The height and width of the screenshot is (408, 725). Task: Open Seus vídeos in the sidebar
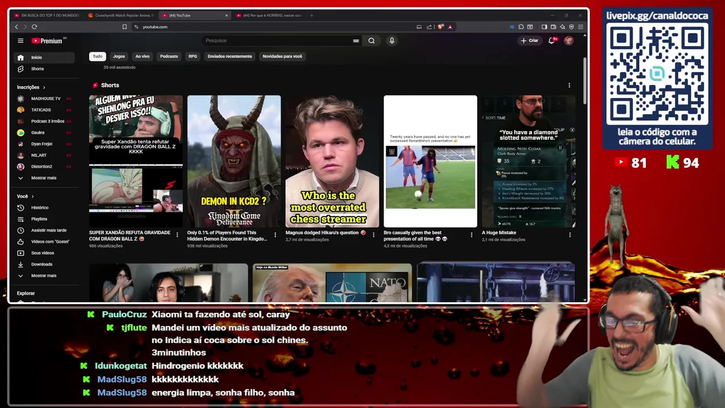(x=45, y=253)
